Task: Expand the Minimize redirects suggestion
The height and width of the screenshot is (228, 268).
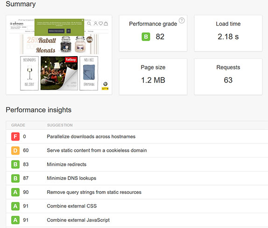Action: pos(137,164)
